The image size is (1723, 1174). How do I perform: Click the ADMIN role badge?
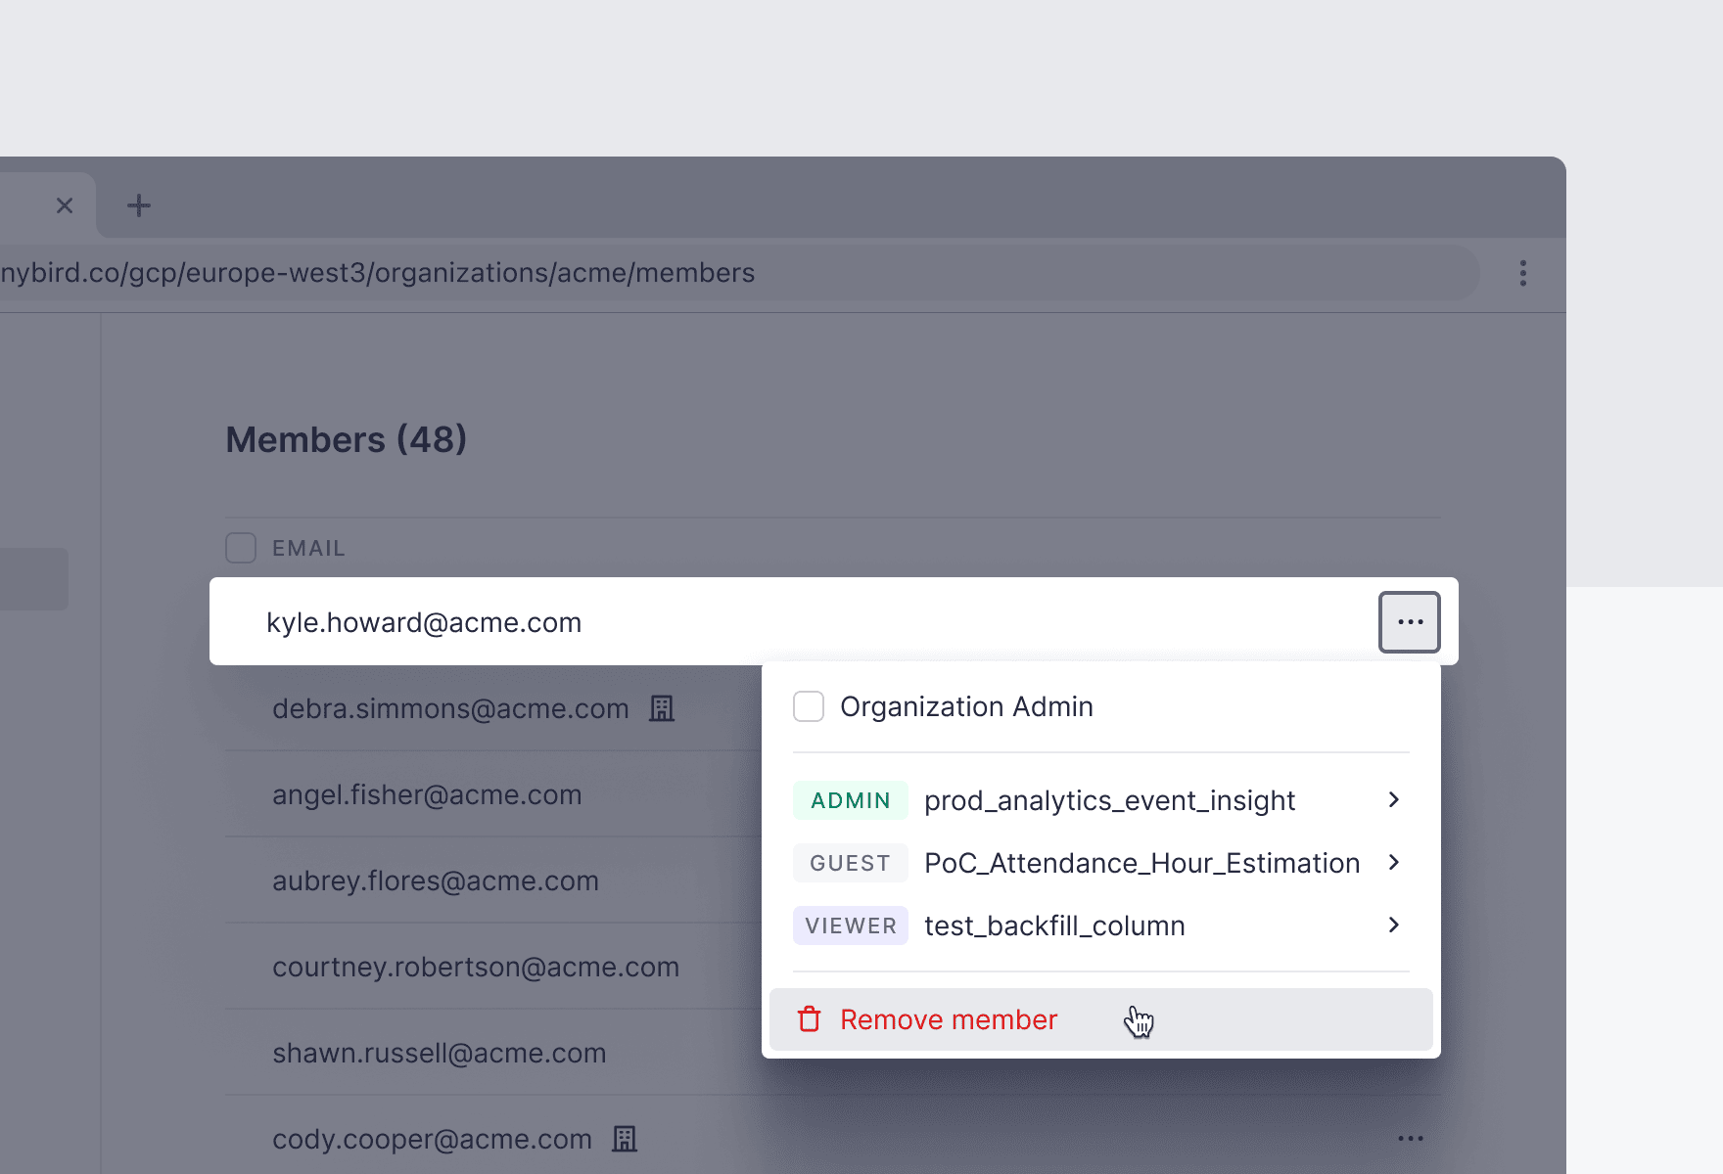tap(850, 800)
